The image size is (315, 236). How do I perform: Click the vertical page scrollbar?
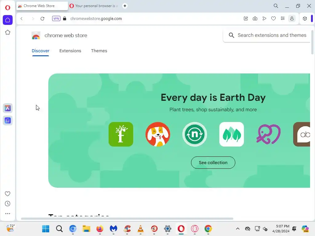coord(312,42)
